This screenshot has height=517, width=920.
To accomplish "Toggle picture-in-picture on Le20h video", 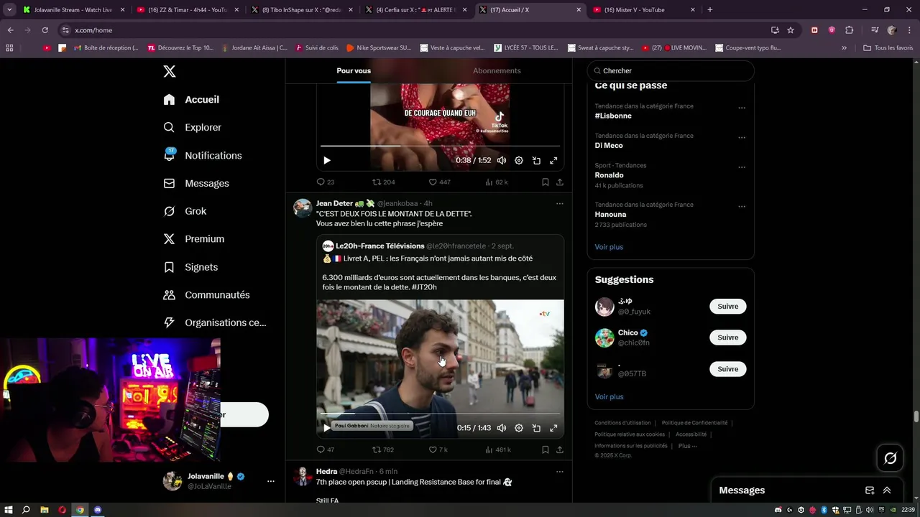I will (x=536, y=428).
